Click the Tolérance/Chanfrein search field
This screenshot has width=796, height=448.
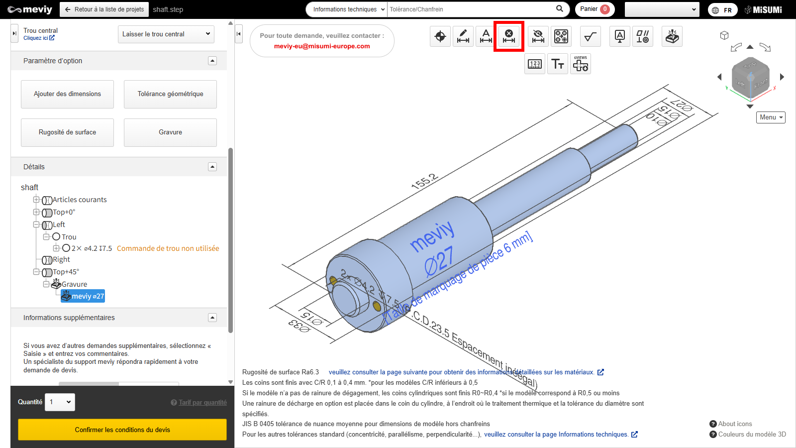coord(470,9)
